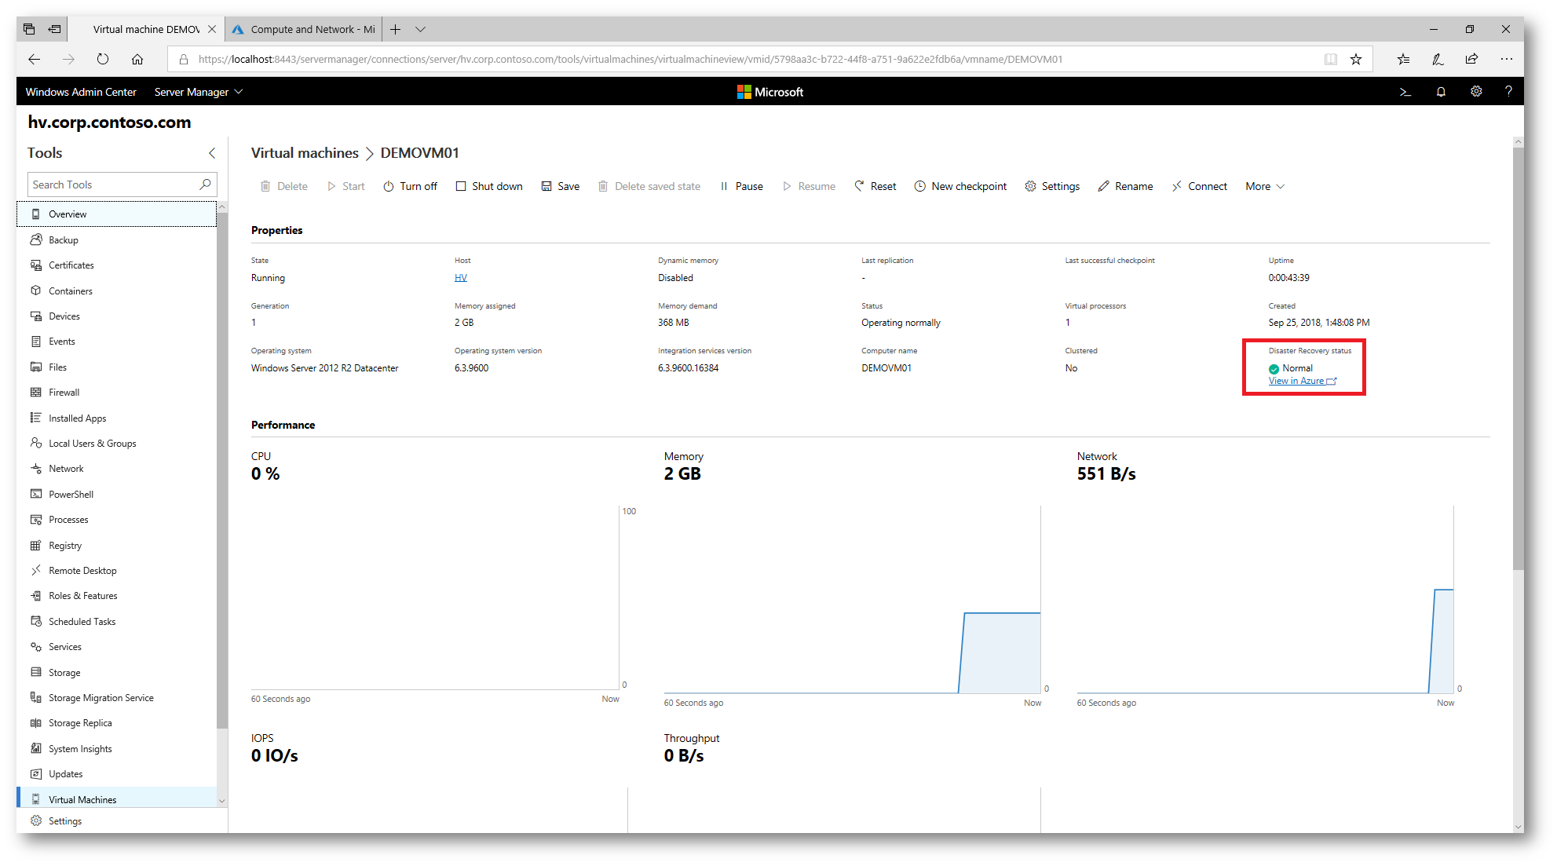Screen dimensions: 1557x866
Task: Go back to previous browser page
Action: [34, 59]
